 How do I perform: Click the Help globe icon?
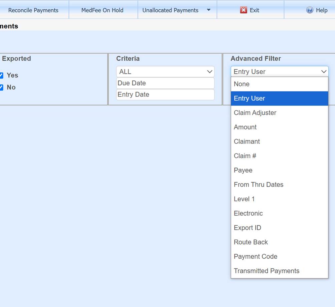[310, 10]
